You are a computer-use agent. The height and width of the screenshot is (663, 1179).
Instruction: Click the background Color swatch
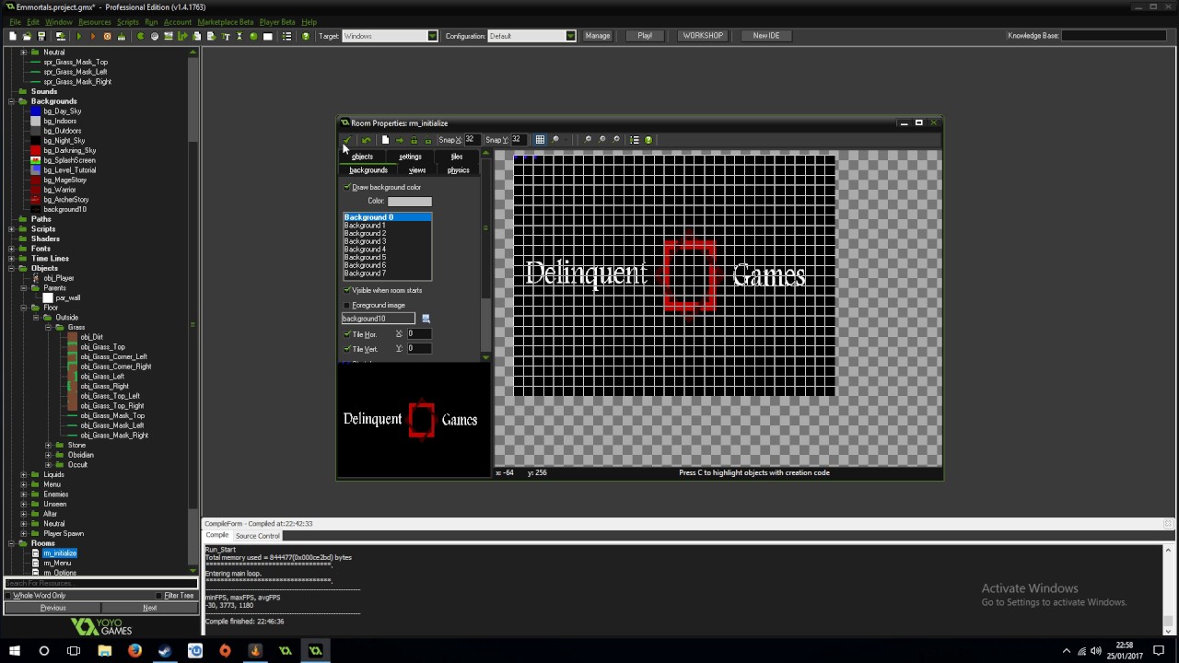[x=409, y=202]
